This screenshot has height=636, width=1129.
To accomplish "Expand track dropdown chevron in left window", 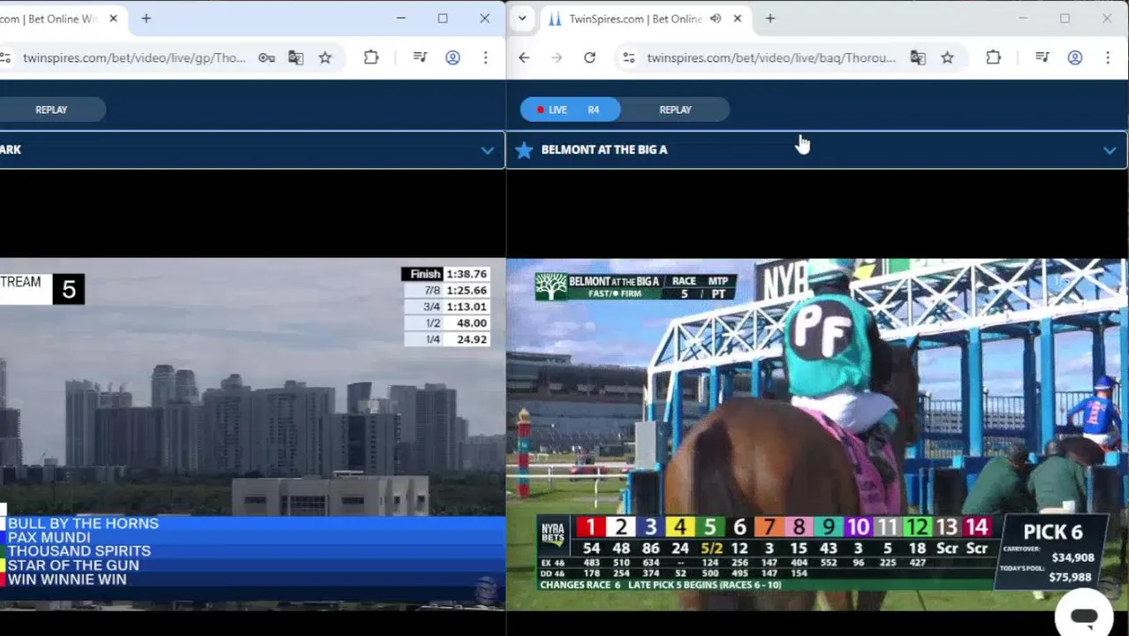I will 487,150.
